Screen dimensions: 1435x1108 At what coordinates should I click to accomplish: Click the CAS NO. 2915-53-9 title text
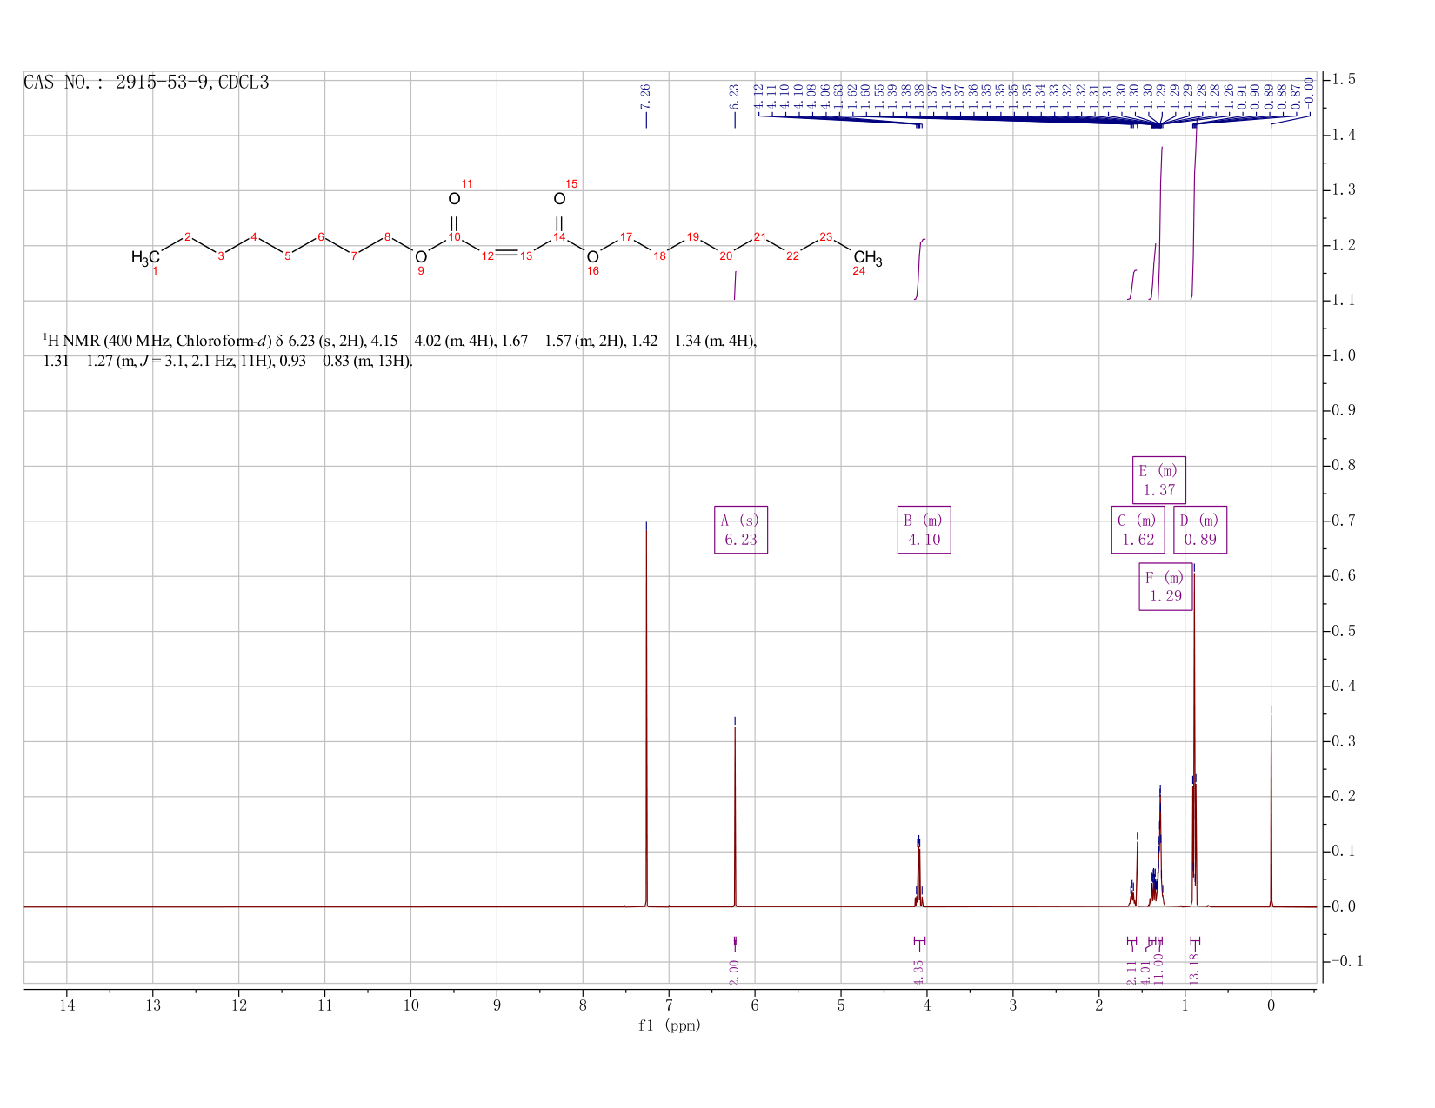[x=146, y=83]
